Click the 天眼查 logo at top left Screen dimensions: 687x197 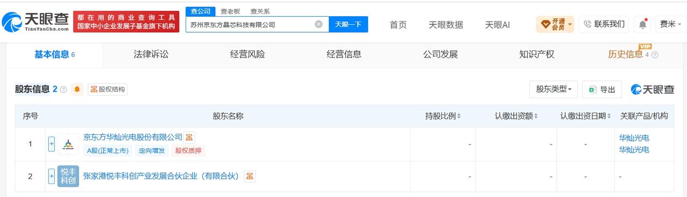click(36, 21)
